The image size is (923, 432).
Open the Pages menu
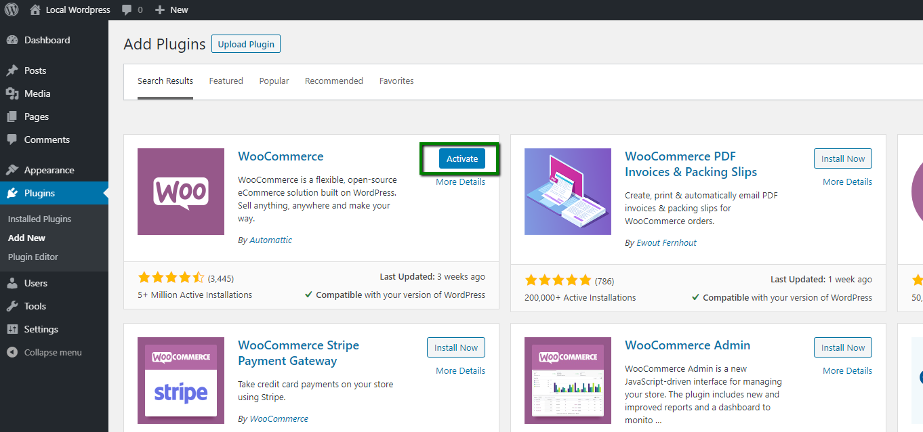tap(54, 116)
